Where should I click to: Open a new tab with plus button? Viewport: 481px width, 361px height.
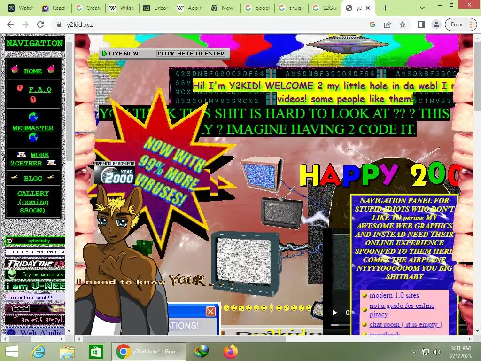(x=386, y=8)
